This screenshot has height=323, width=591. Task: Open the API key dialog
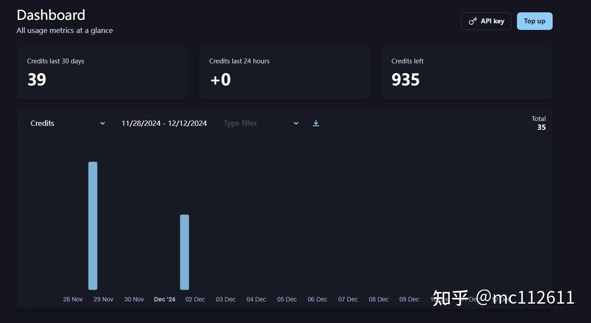point(486,21)
